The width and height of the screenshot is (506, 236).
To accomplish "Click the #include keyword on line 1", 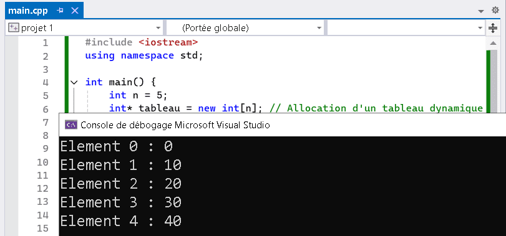I will tap(109, 42).
